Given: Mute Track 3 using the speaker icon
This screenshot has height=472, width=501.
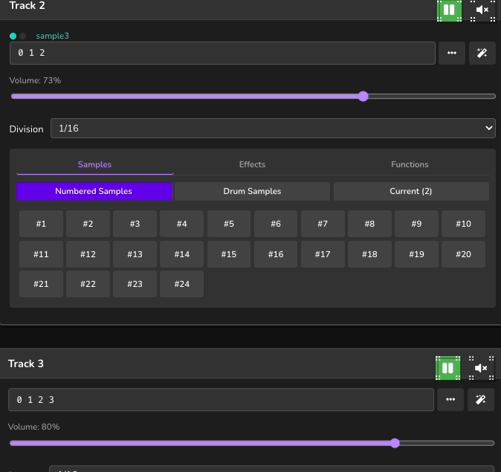Looking at the screenshot, I should click(x=481, y=368).
